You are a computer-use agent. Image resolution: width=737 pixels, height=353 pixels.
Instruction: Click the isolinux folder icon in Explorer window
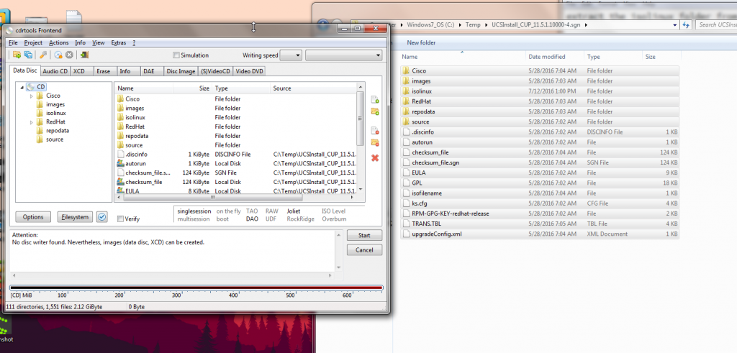coord(406,91)
